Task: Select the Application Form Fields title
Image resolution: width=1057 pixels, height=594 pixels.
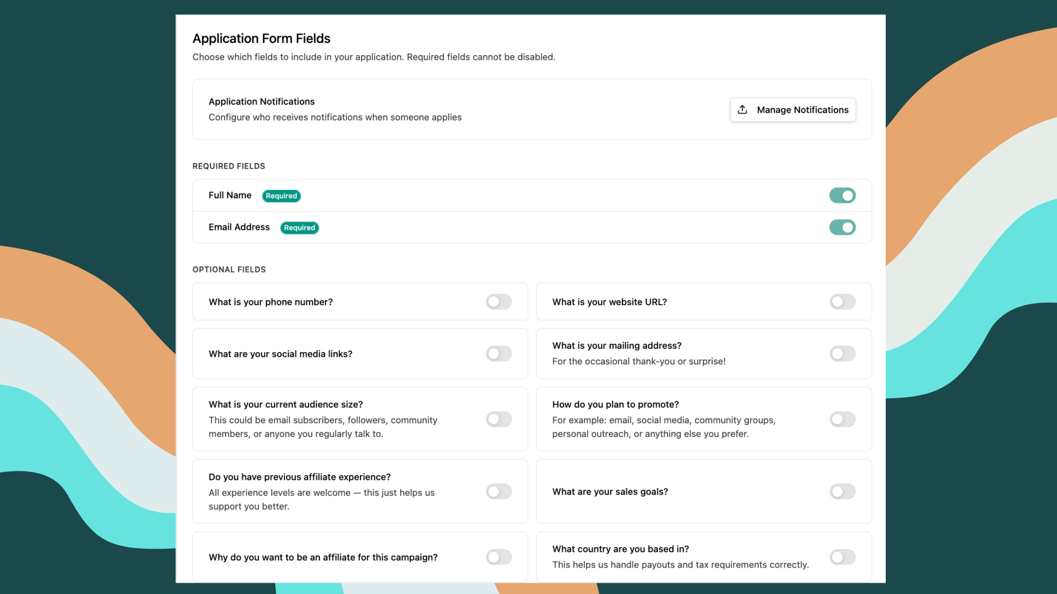Action: 261,38
